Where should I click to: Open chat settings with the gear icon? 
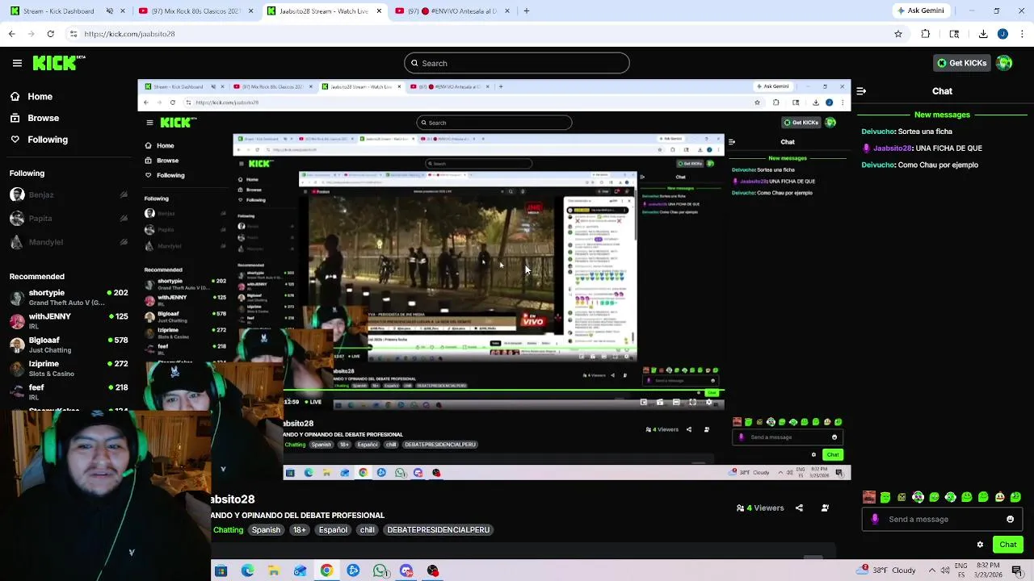pos(980,545)
